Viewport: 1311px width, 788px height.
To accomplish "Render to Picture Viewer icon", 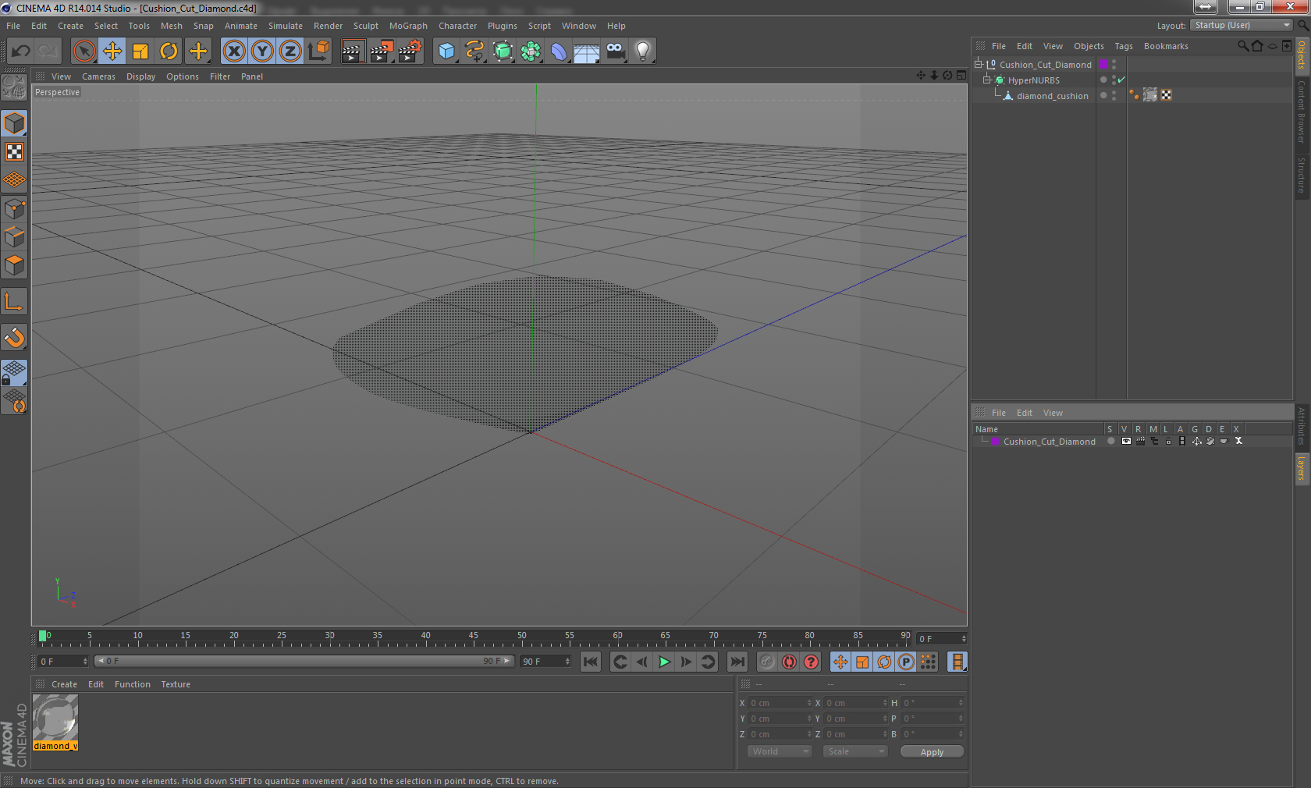I will click(382, 51).
